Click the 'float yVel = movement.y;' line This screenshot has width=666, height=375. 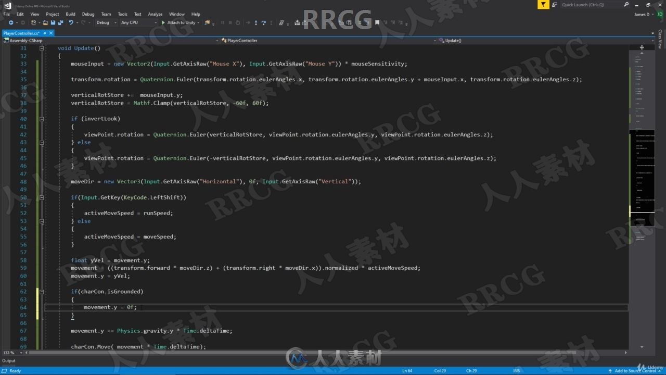[x=110, y=260]
